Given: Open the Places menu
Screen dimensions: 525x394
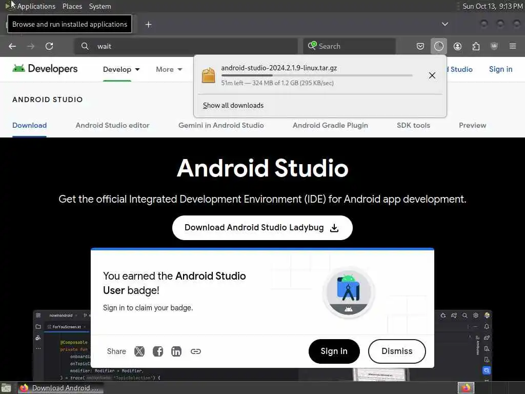Looking at the screenshot, I should (72, 6).
